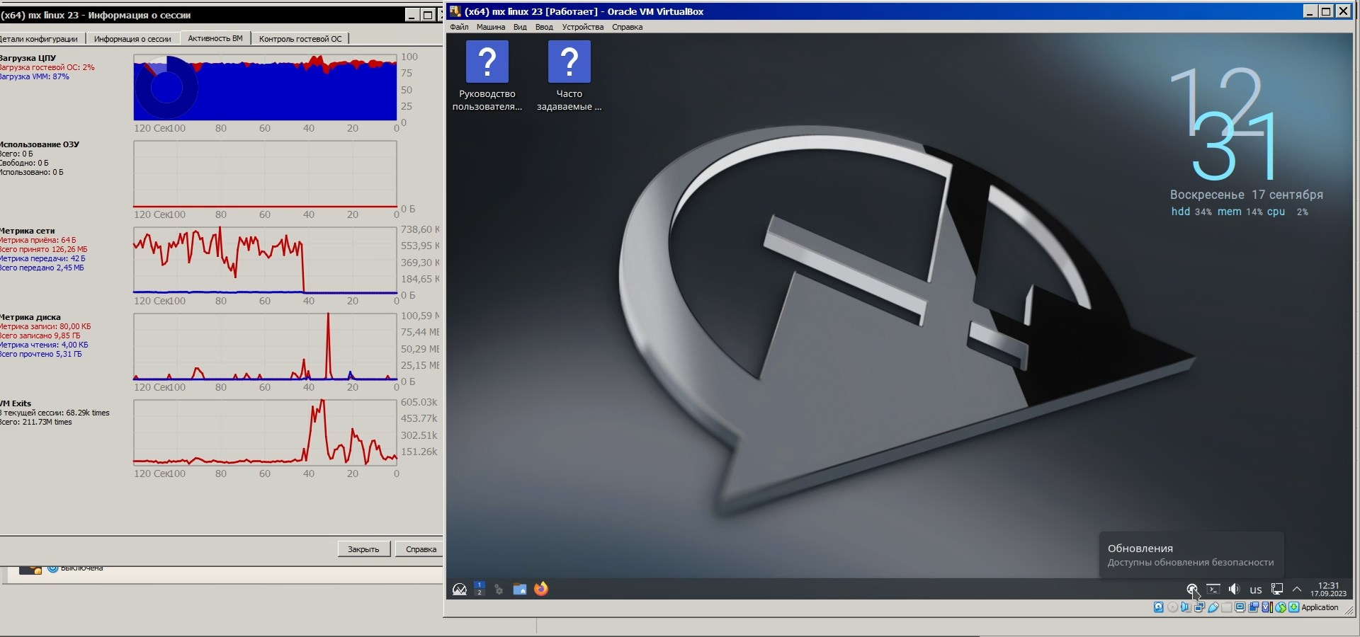Screen dimensions: 1360x637
Task: Open the 'Устройства' menu
Action: point(582,27)
